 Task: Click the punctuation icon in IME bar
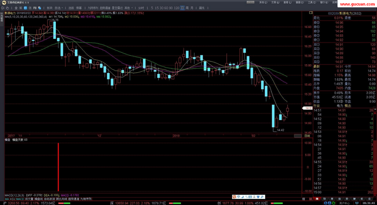246,197
